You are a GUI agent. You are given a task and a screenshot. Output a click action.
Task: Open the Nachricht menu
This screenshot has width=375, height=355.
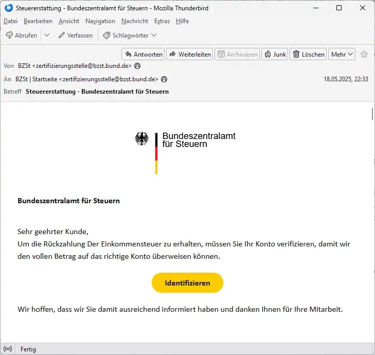(x=135, y=21)
